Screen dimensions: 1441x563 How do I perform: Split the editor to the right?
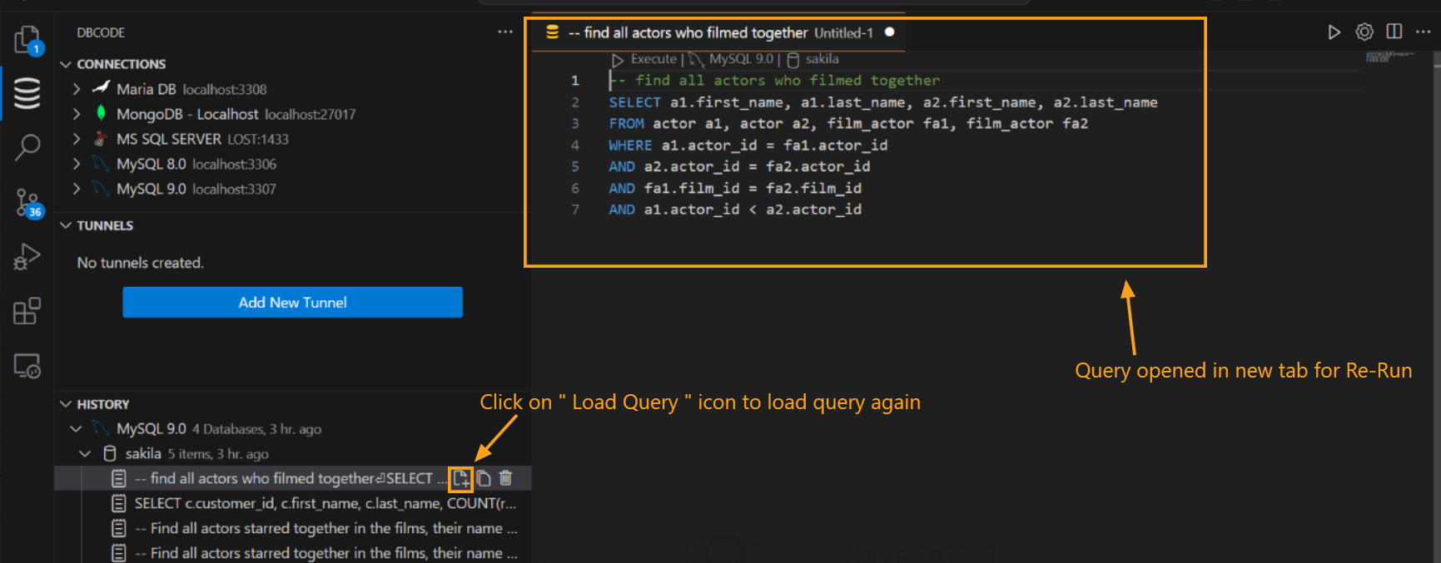tap(1394, 32)
